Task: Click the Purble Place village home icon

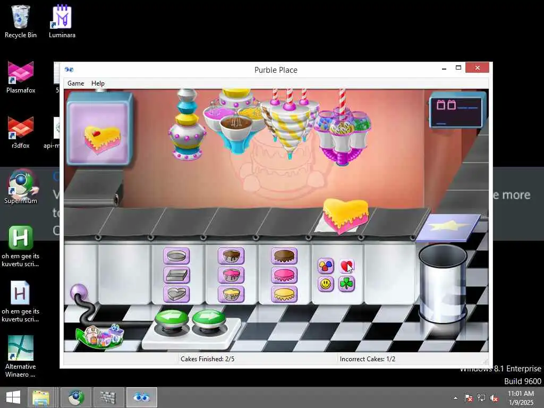Action: click(x=100, y=336)
